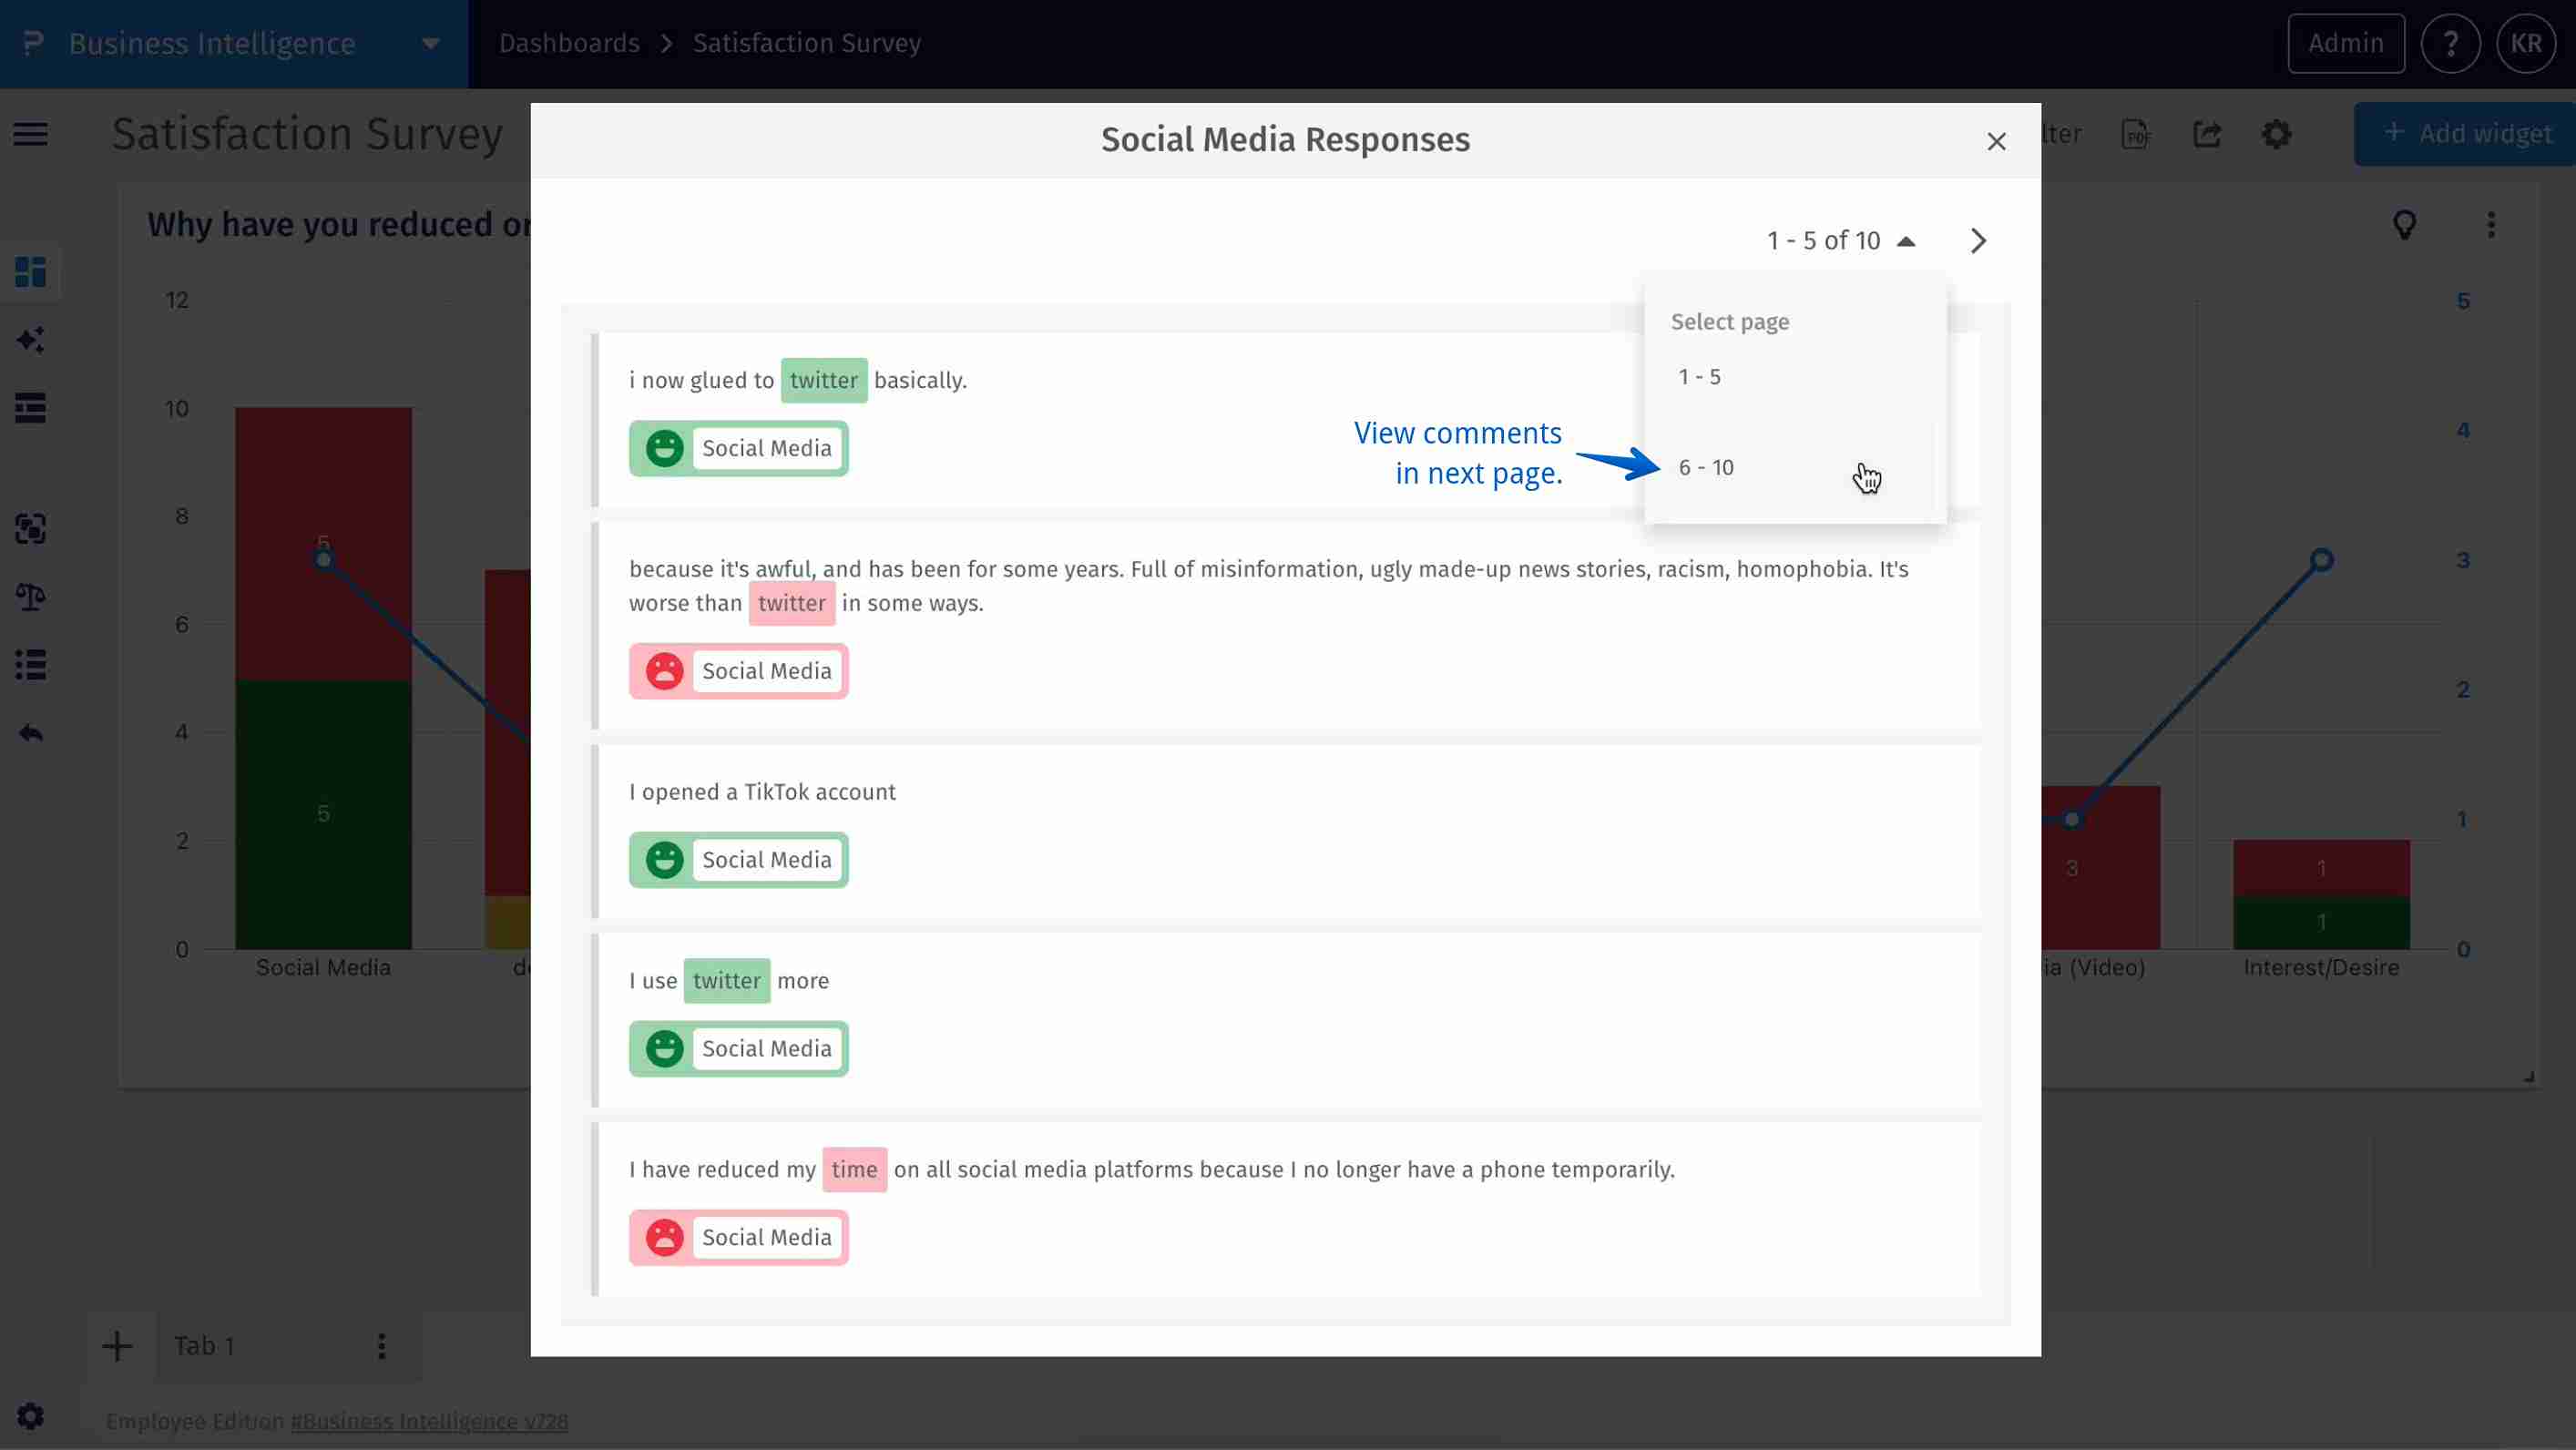
Task: Click the PDF export icon
Action: [x=2136, y=134]
